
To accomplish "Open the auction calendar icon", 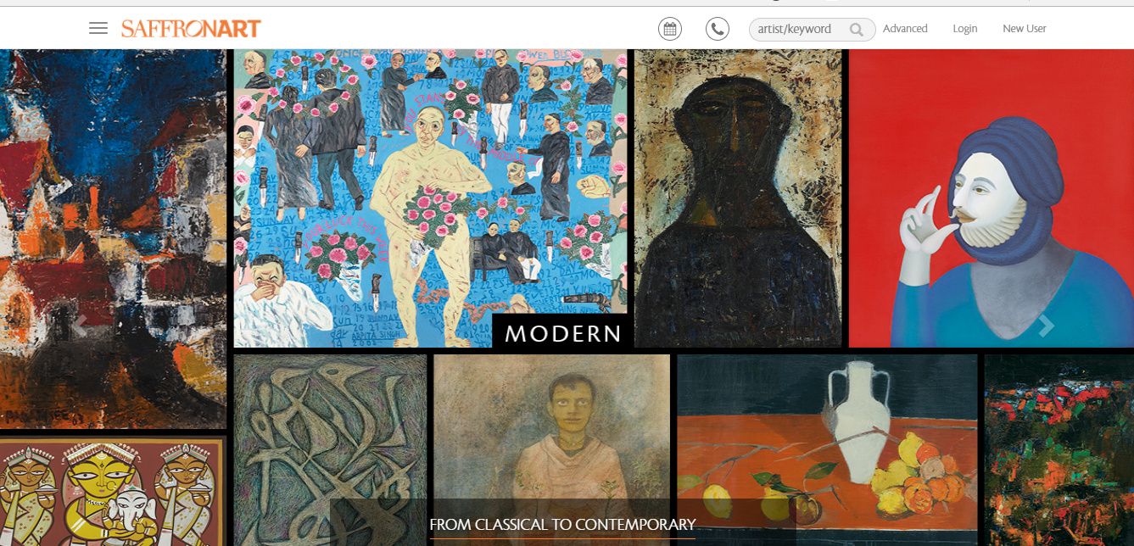I will pyautogui.click(x=670, y=29).
